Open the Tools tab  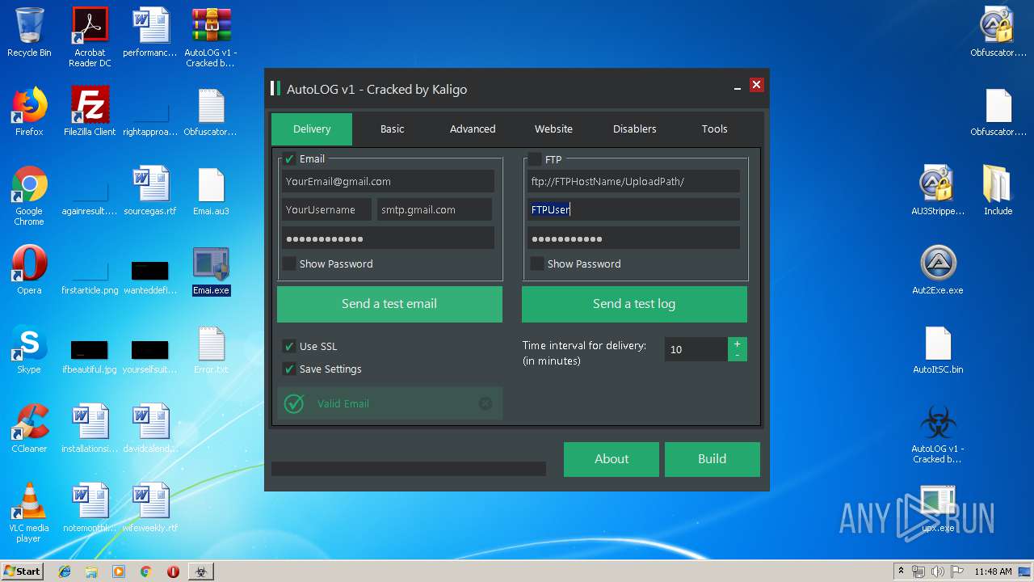pyautogui.click(x=714, y=129)
